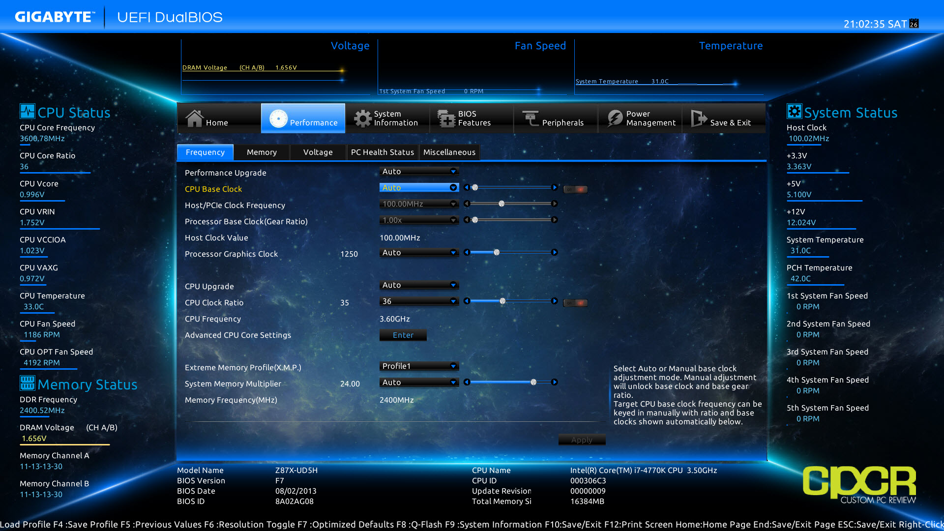Viewport: 944px width, 531px height.
Task: Click the Power Management label
Action: click(651, 118)
